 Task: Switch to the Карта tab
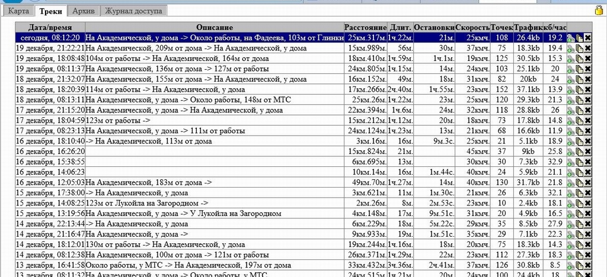[x=18, y=11]
